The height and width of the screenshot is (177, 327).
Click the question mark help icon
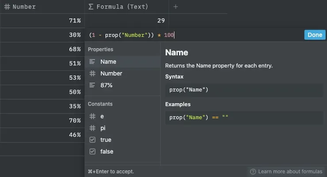tap(253, 171)
